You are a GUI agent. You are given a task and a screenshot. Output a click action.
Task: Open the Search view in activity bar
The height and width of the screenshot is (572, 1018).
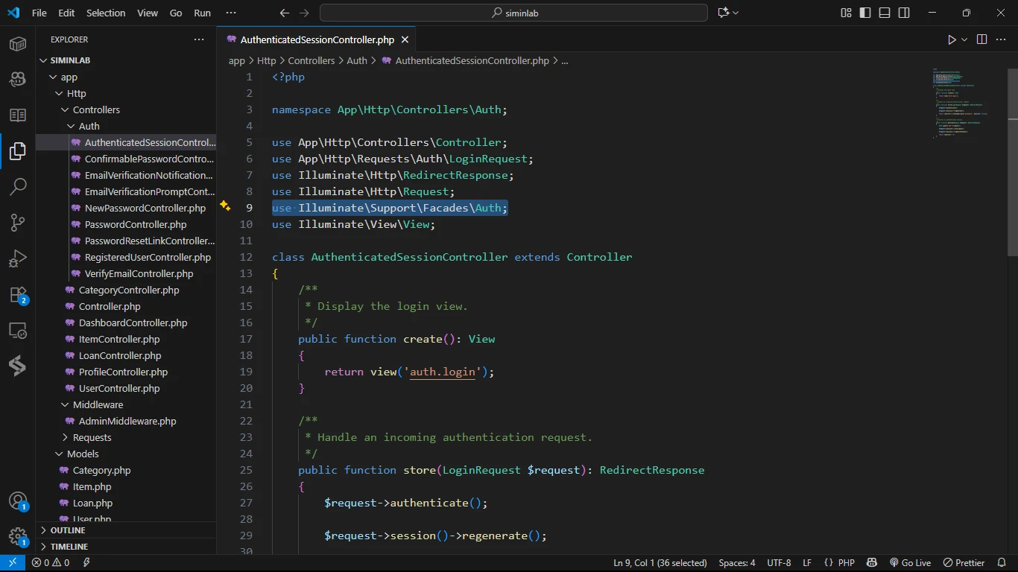pos(18,186)
